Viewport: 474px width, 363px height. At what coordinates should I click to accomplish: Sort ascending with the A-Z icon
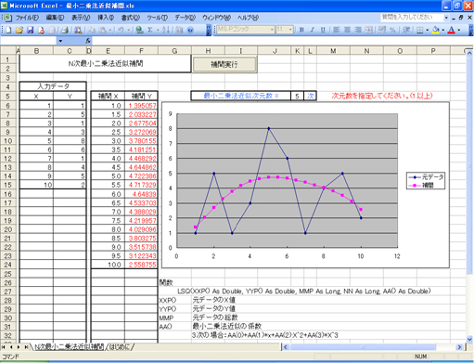click(166, 30)
